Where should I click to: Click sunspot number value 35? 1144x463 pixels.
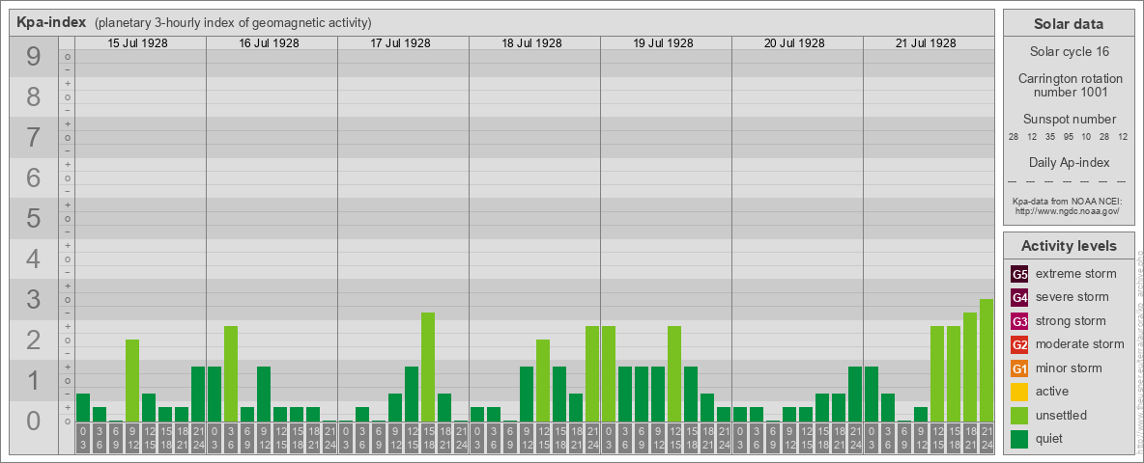[x=1050, y=137]
